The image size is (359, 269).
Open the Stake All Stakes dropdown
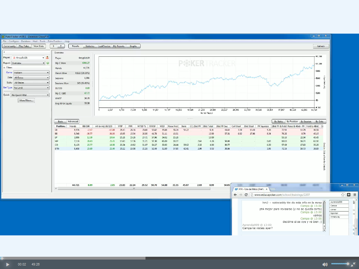tap(31, 83)
